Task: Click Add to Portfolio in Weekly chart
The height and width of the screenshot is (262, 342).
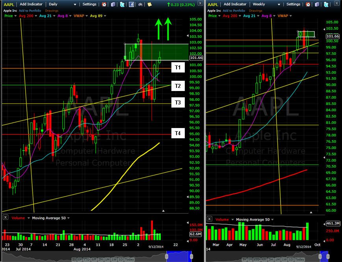Action: click(234, 11)
